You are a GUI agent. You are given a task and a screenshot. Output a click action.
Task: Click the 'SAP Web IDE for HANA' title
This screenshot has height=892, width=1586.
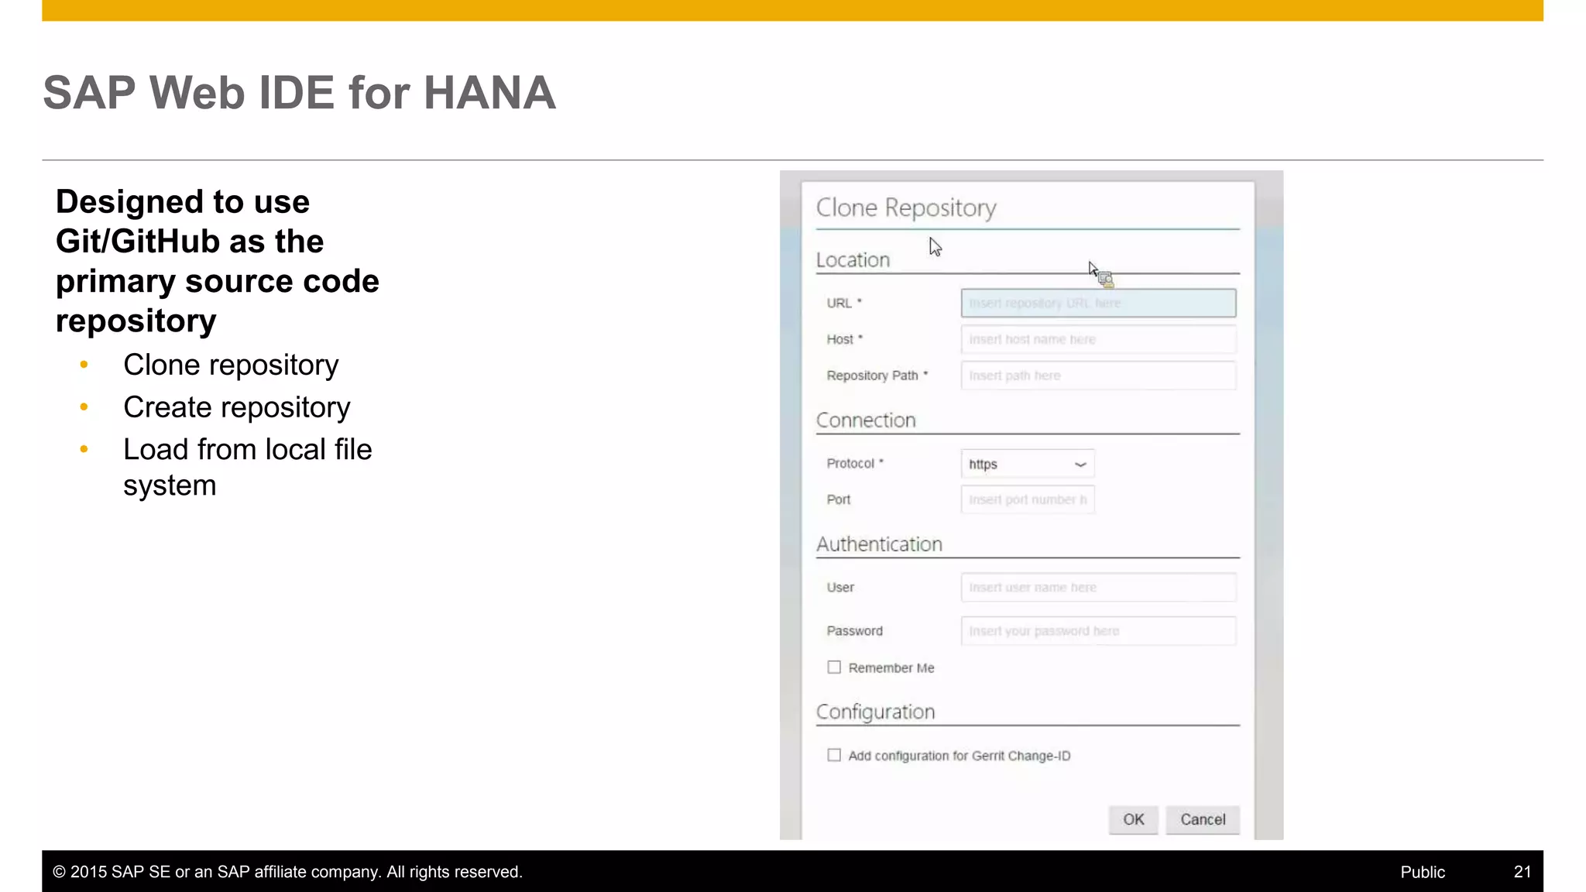coord(299,93)
